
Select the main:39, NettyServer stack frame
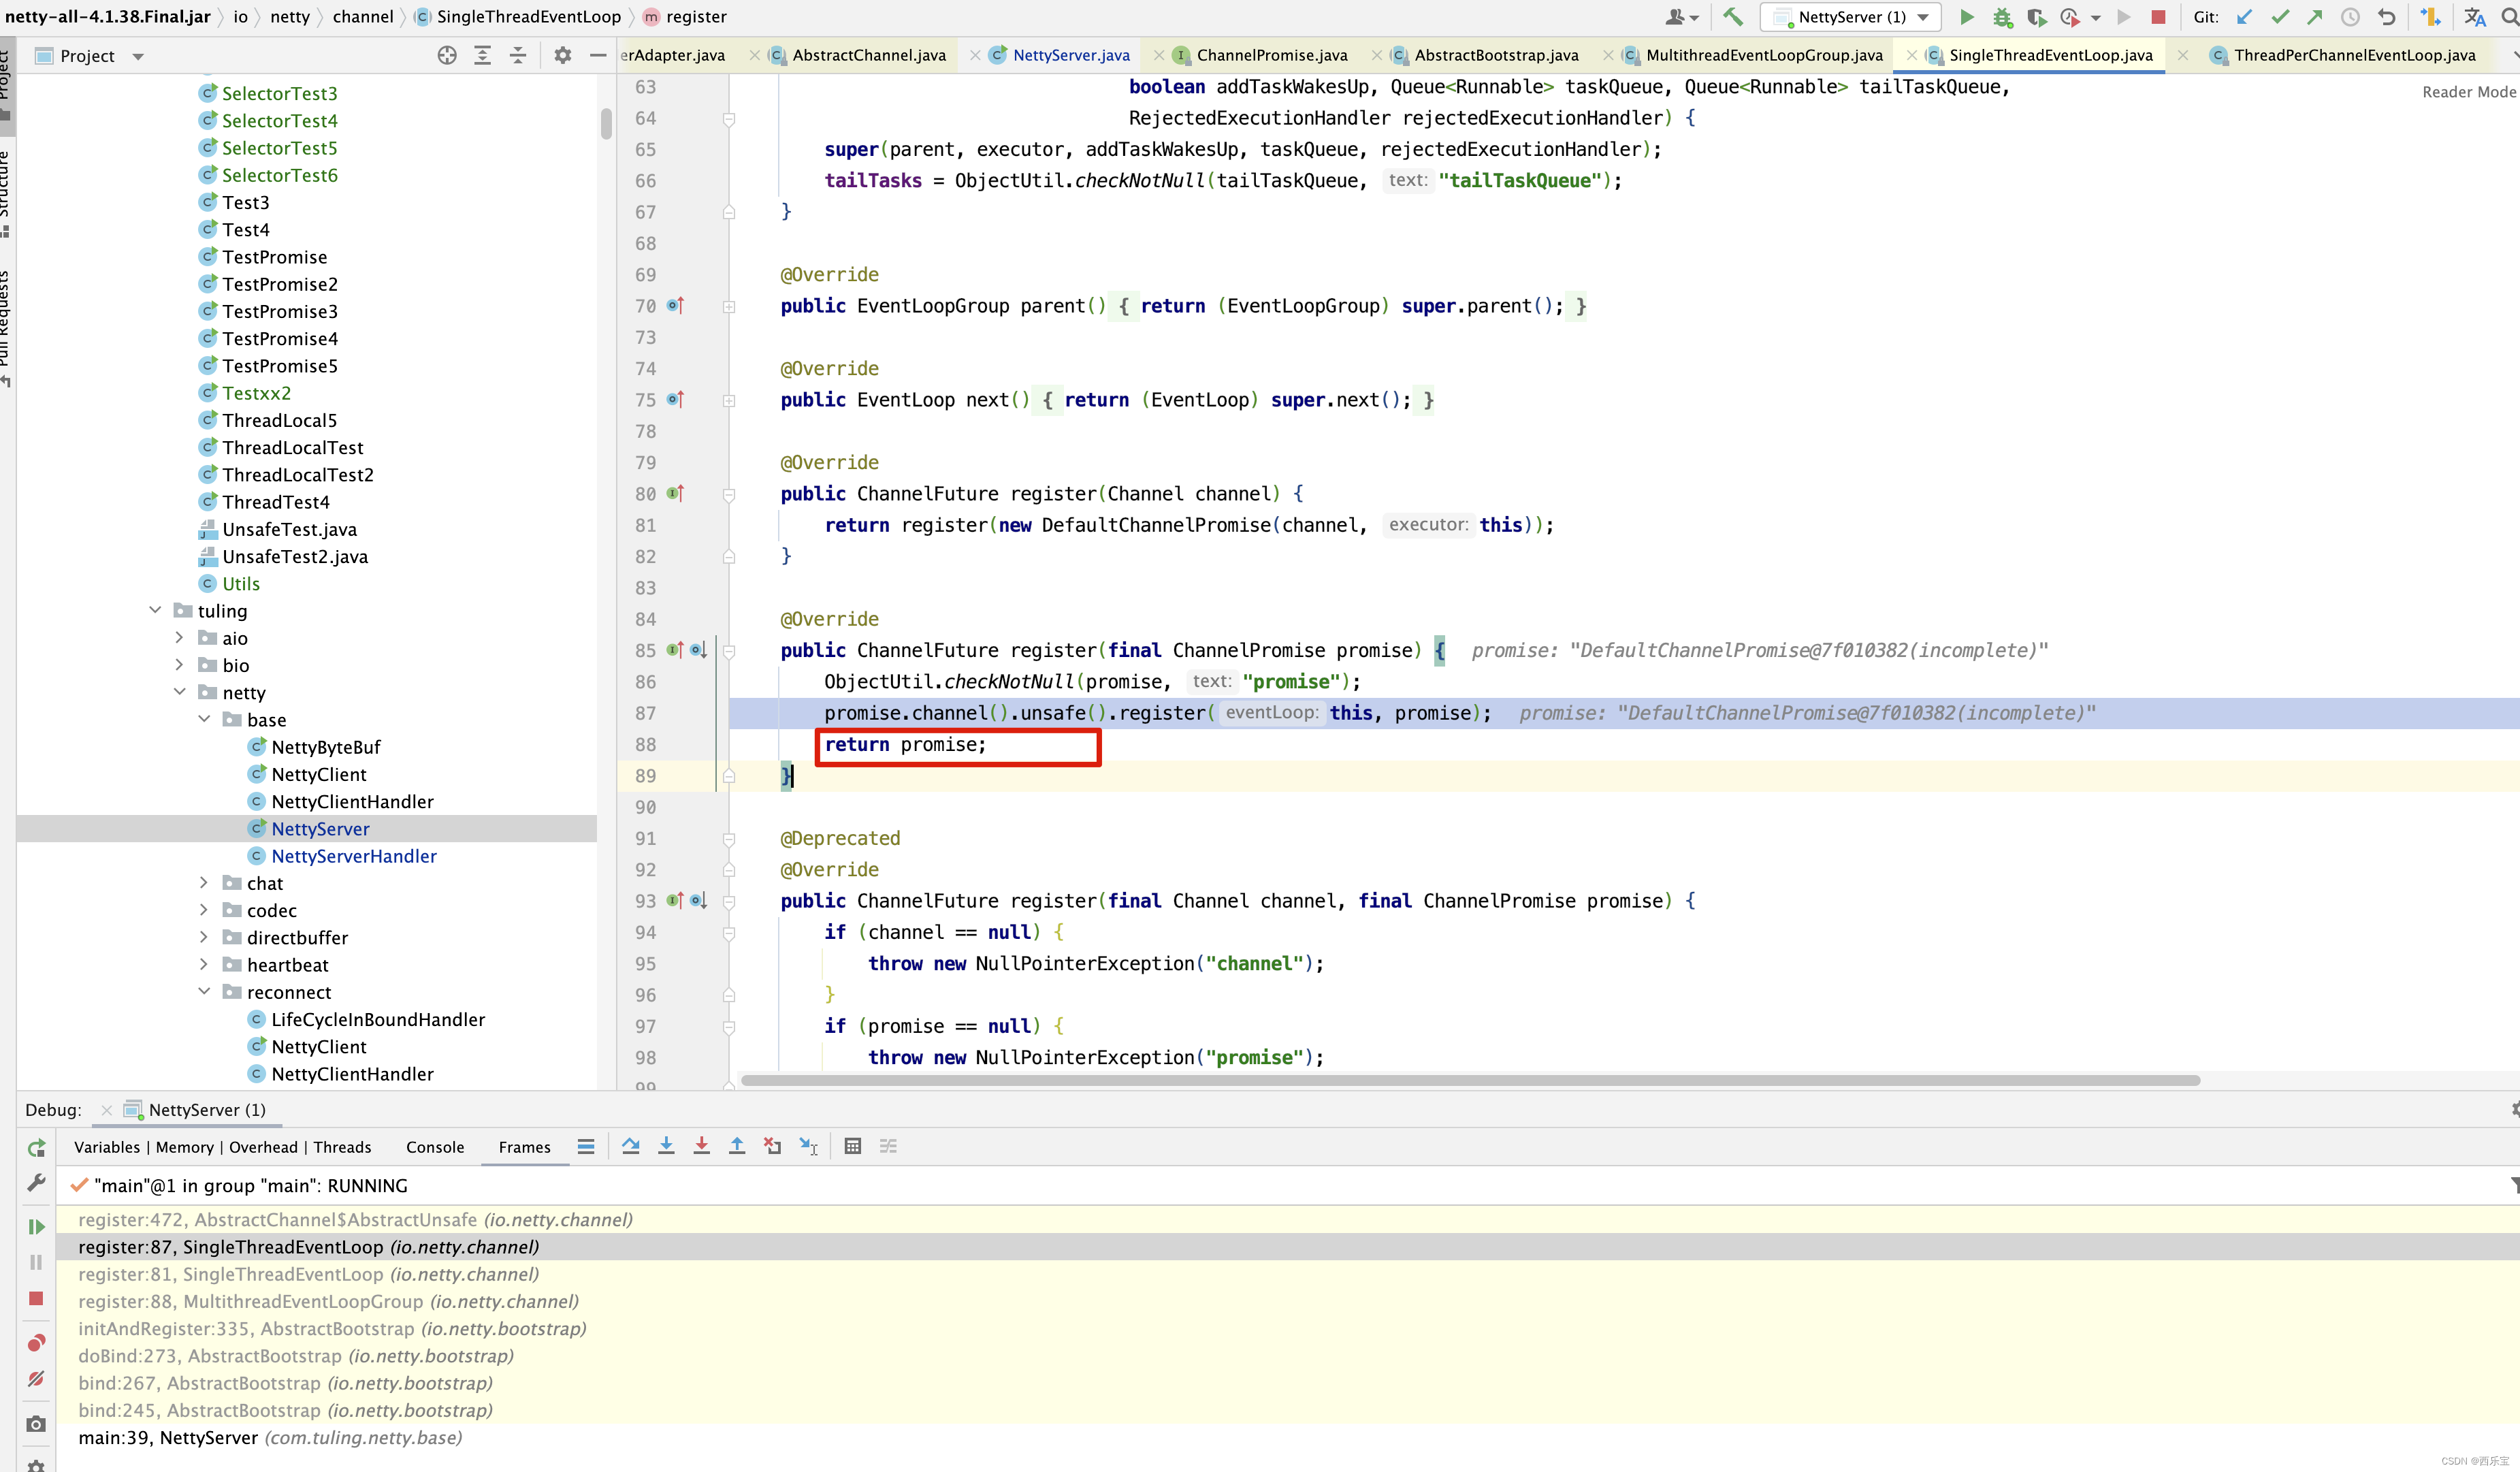270,1437
